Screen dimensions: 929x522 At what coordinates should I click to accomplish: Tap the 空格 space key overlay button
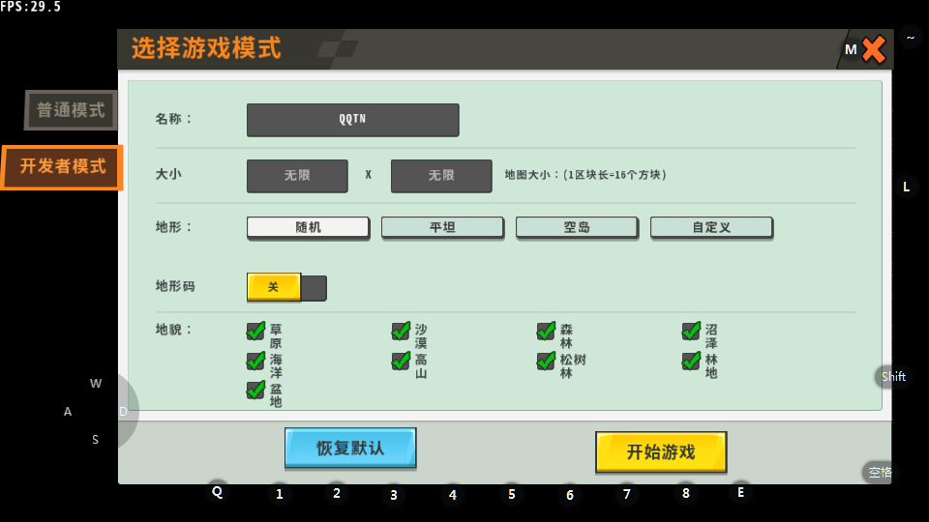880,473
